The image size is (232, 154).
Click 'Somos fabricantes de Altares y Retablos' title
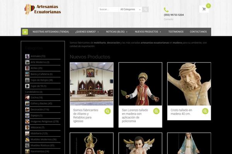(x=86, y=115)
